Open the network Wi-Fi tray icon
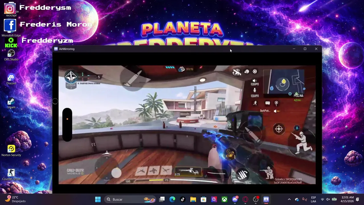 (x=322, y=199)
